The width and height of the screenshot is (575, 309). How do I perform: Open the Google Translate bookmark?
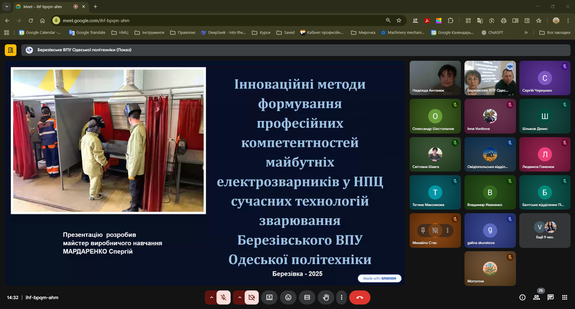(87, 33)
